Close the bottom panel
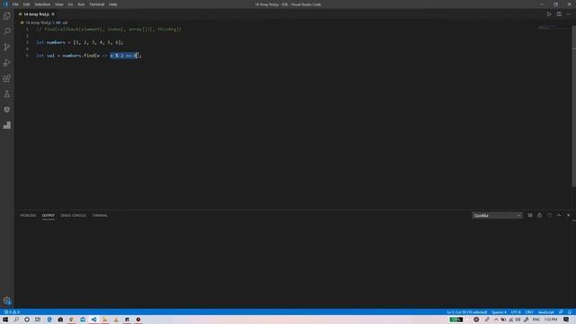576x324 pixels. point(568,215)
